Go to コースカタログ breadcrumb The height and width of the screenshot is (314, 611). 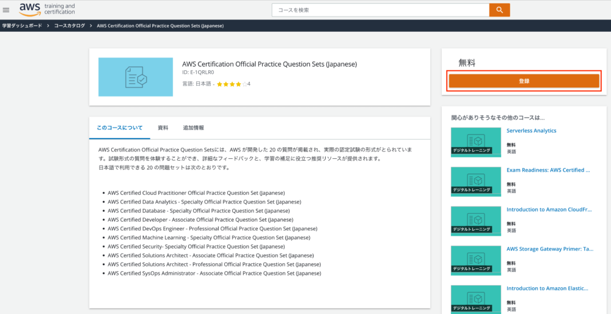pos(70,26)
